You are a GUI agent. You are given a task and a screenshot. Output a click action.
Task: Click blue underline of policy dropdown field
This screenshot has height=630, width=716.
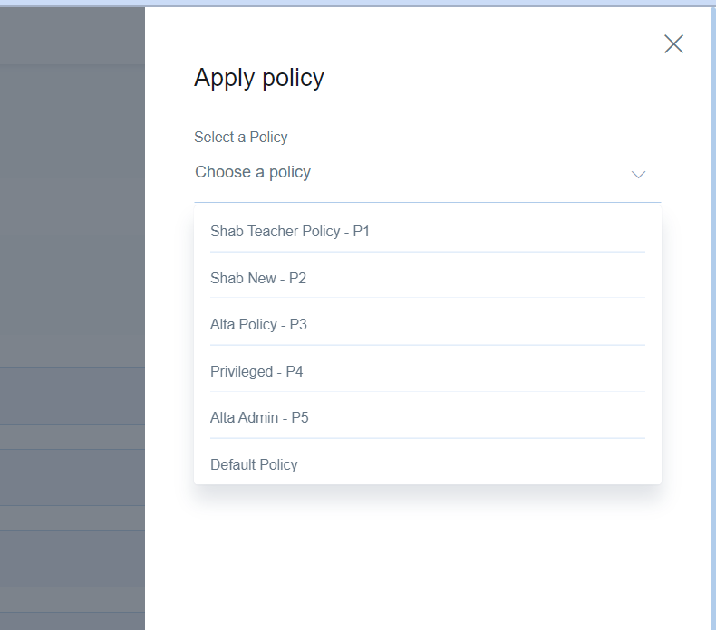(x=428, y=202)
